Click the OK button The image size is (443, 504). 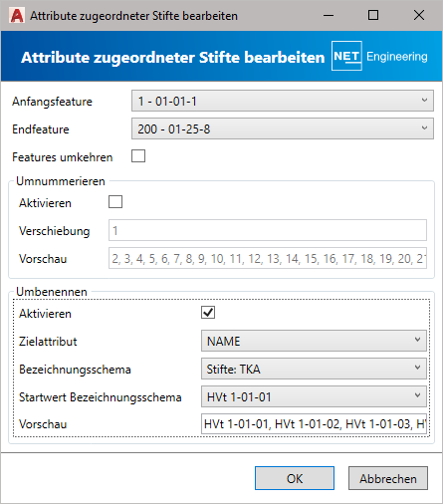tap(295, 478)
